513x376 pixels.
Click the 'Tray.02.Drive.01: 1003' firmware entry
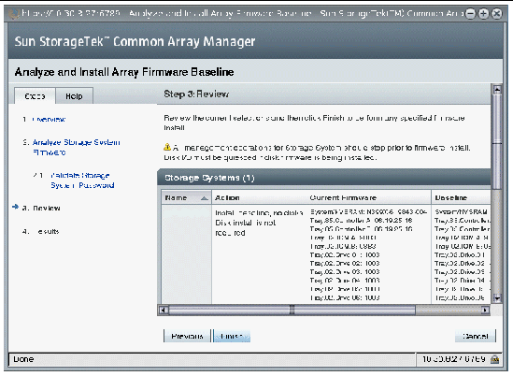click(x=345, y=254)
